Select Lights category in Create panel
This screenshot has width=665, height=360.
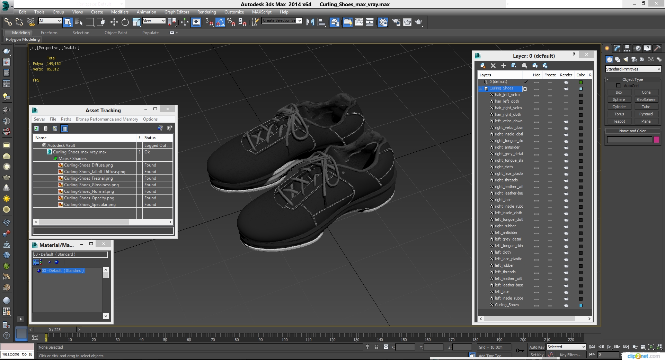626,59
